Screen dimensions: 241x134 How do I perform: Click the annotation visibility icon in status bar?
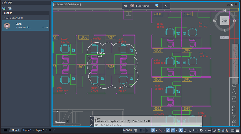pyautogui.click(x=181, y=130)
